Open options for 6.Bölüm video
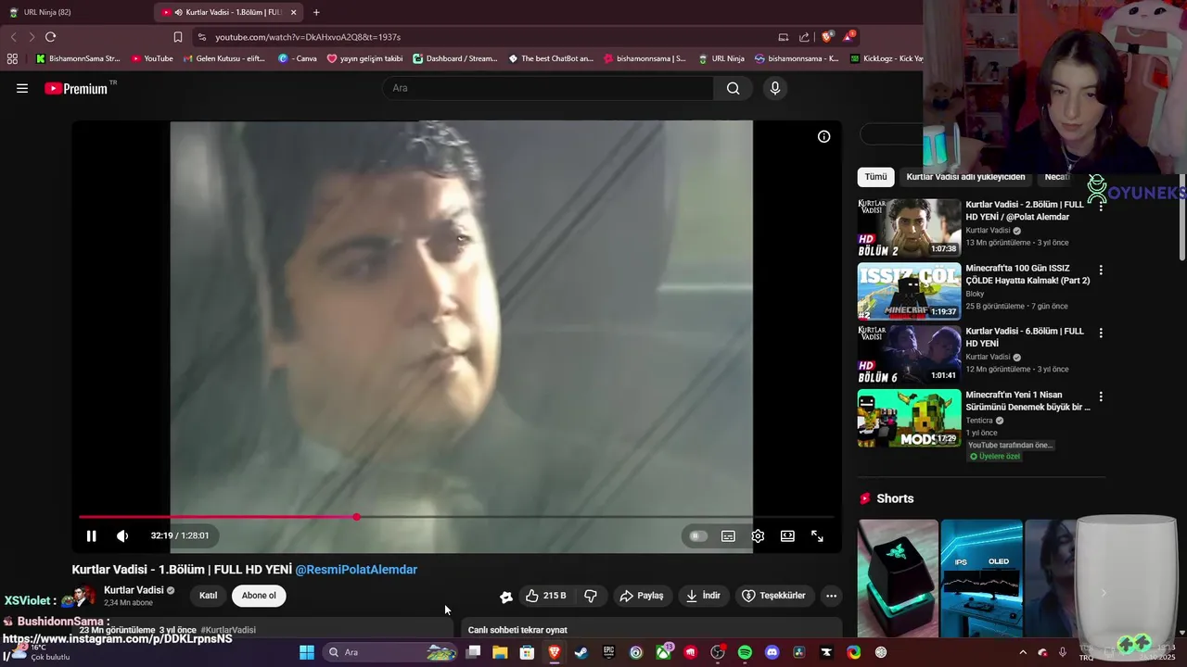Image resolution: width=1187 pixels, height=667 pixels. (x=1101, y=333)
